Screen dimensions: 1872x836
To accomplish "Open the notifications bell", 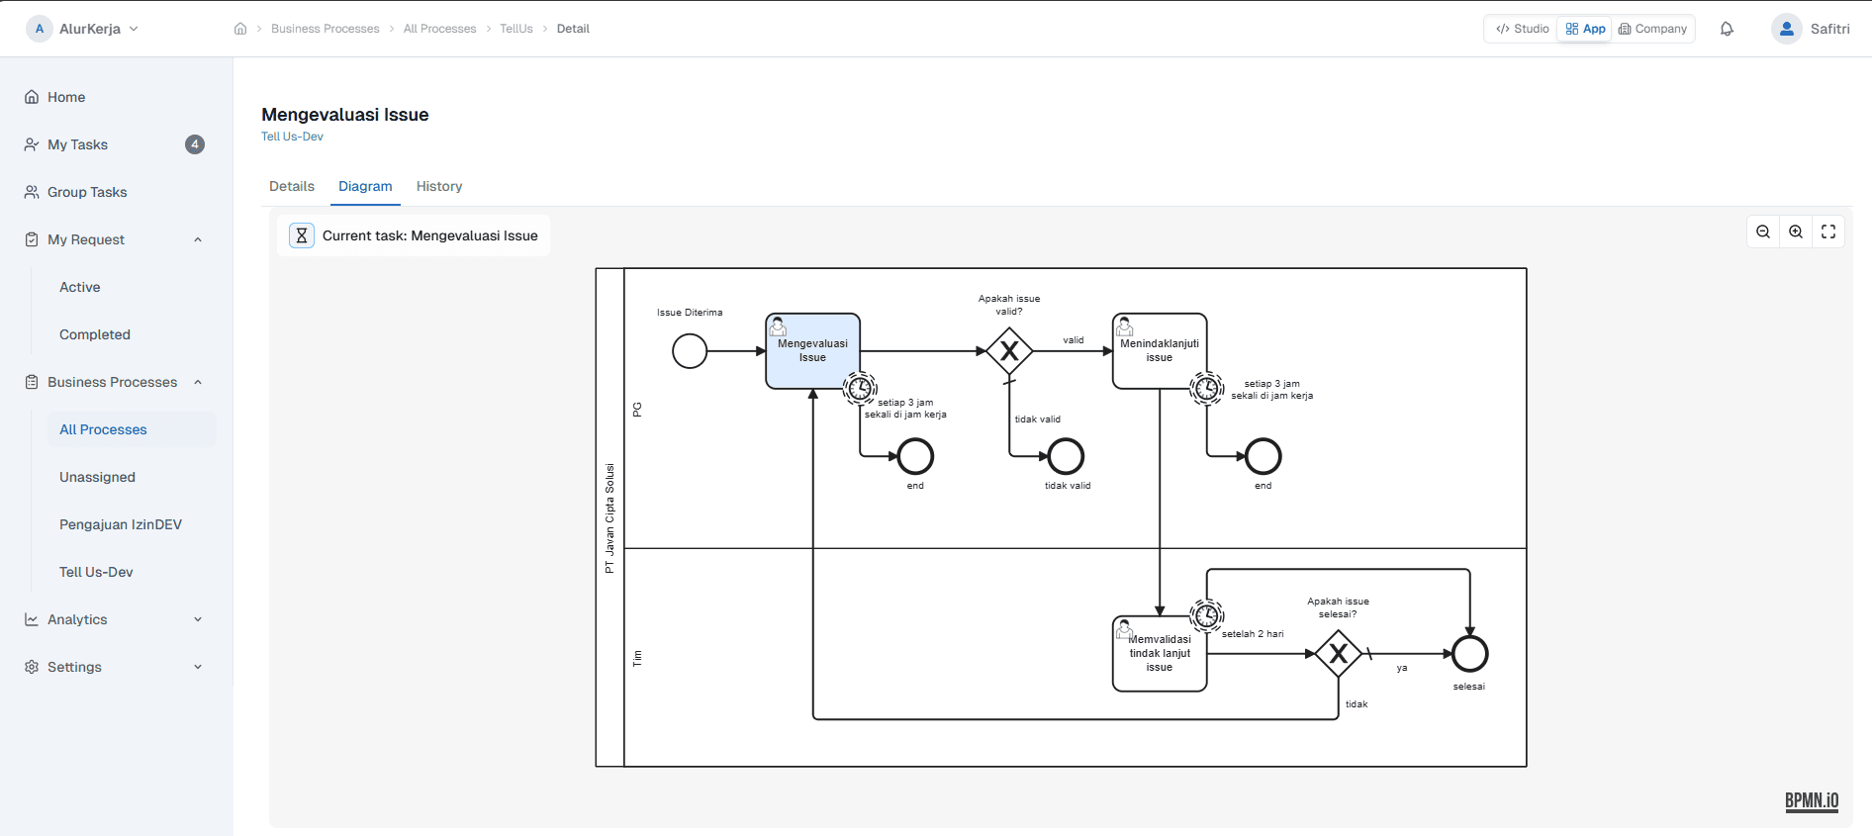I will point(1727,29).
